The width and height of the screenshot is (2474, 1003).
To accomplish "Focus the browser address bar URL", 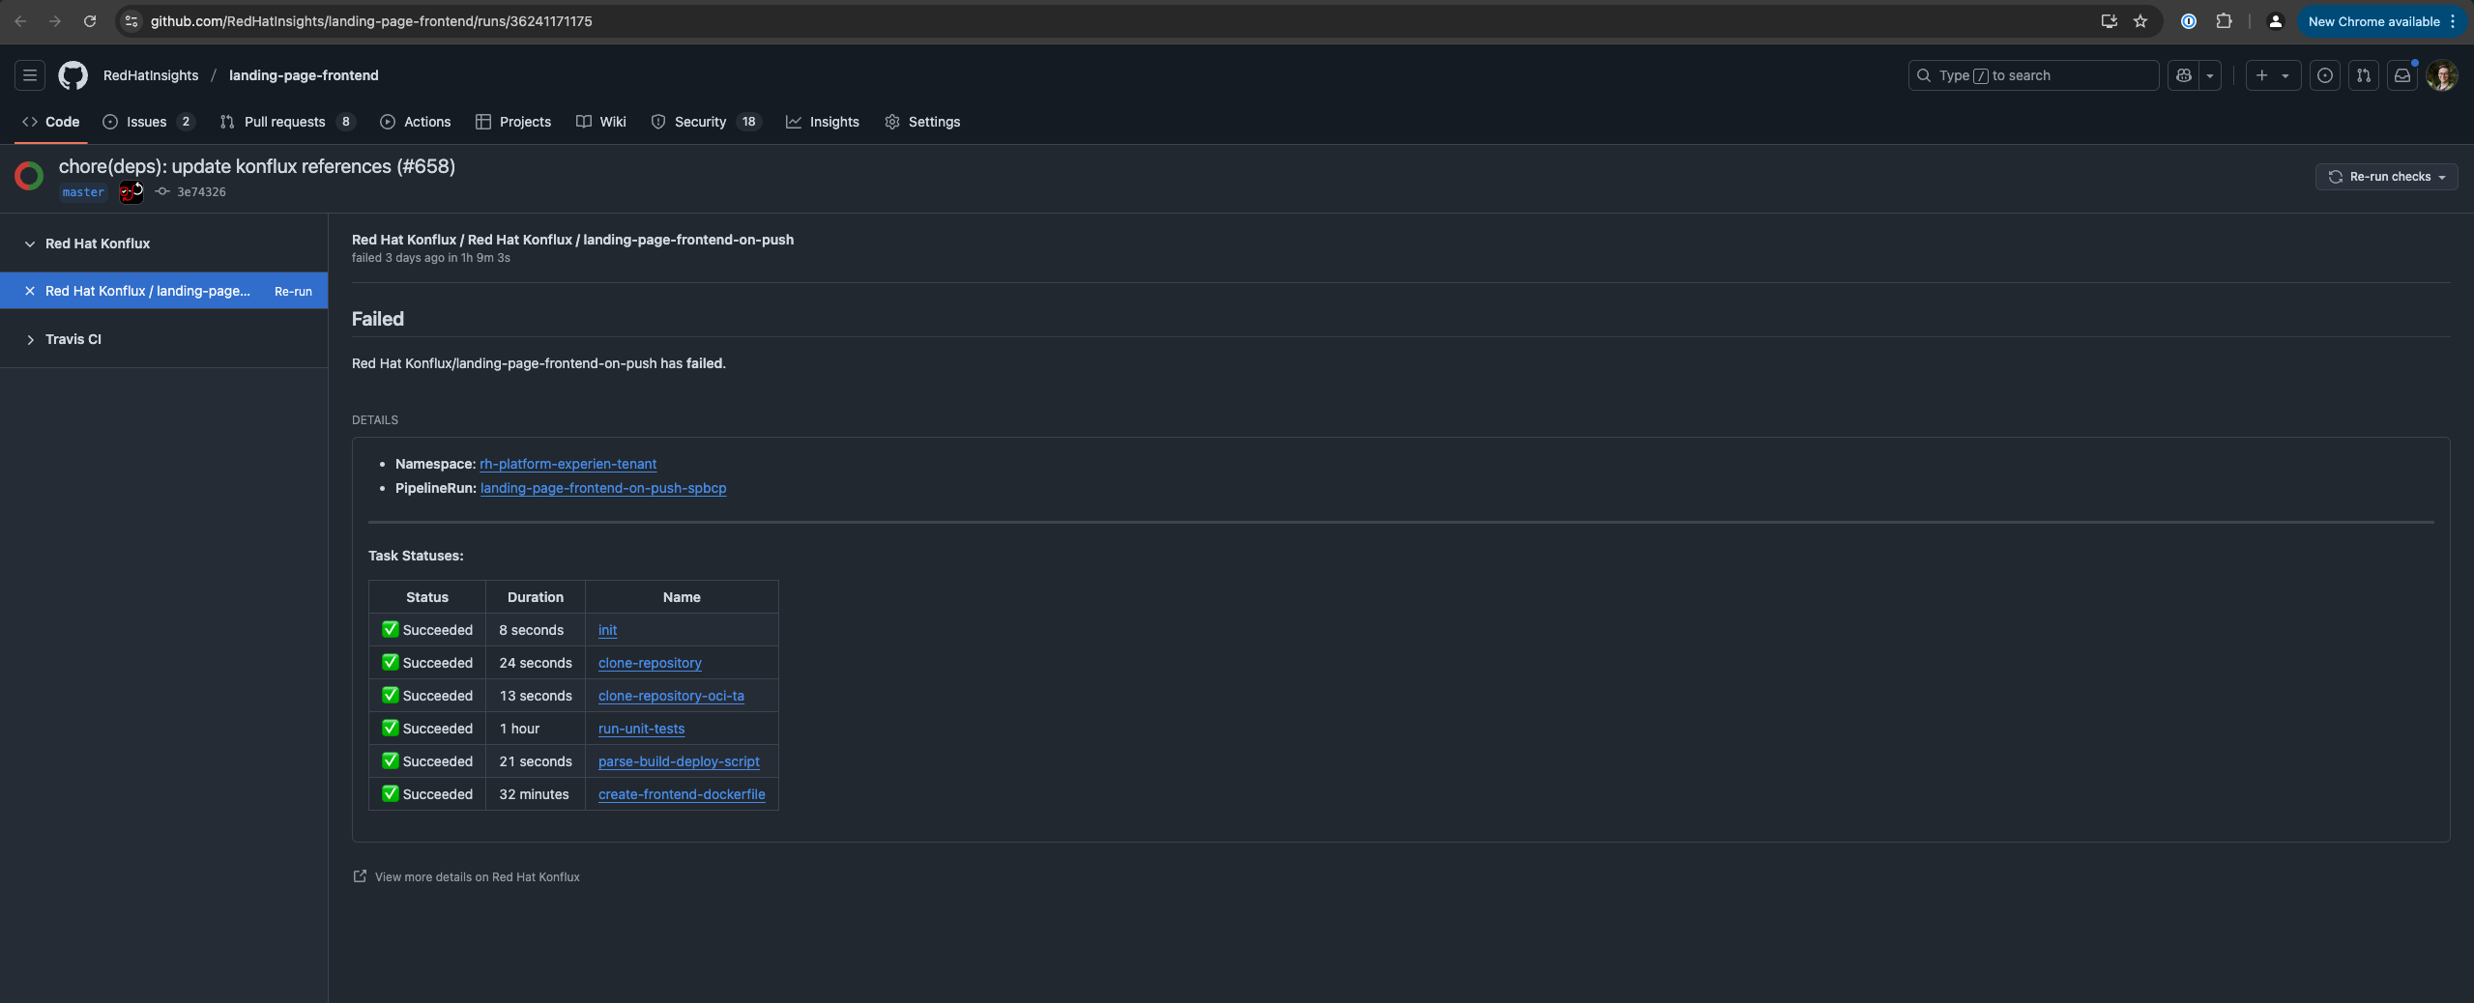I will (x=371, y=21).
